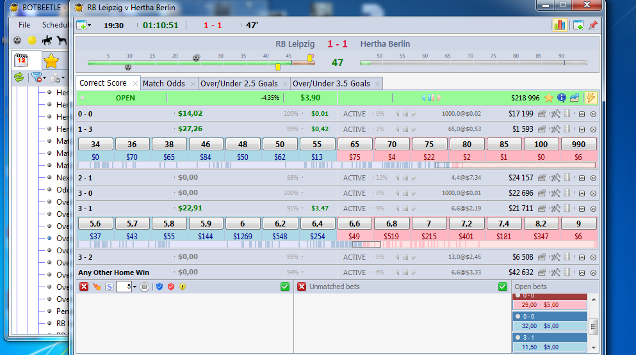
Task: Toggle green checkmark left of Unmatched bets
Action: tap(285, 287)
